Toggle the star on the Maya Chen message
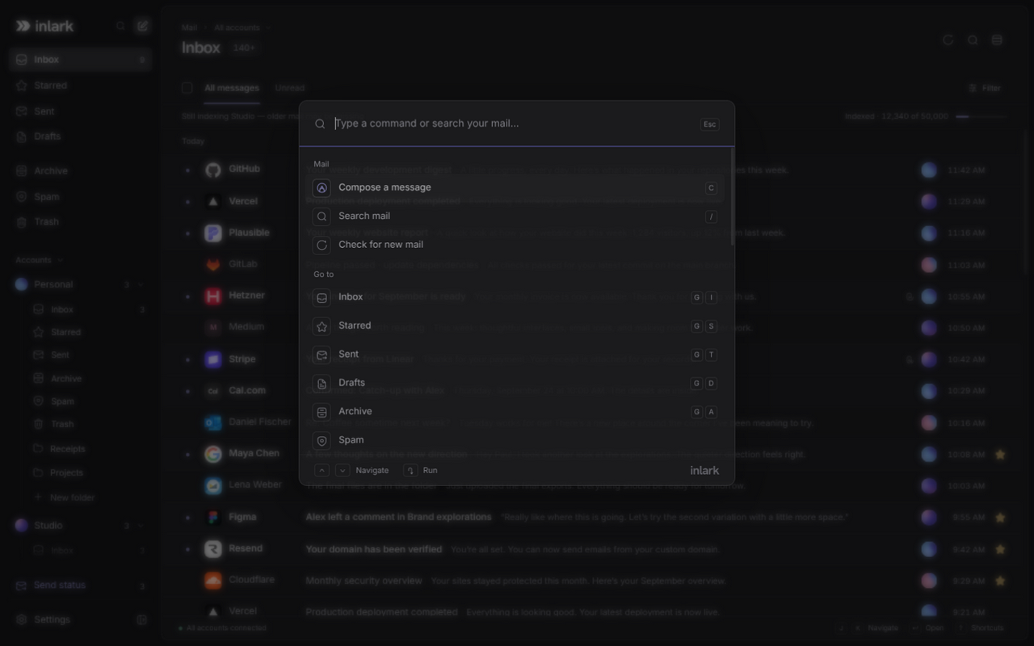1034x646 pixels. pos(1000,455)
